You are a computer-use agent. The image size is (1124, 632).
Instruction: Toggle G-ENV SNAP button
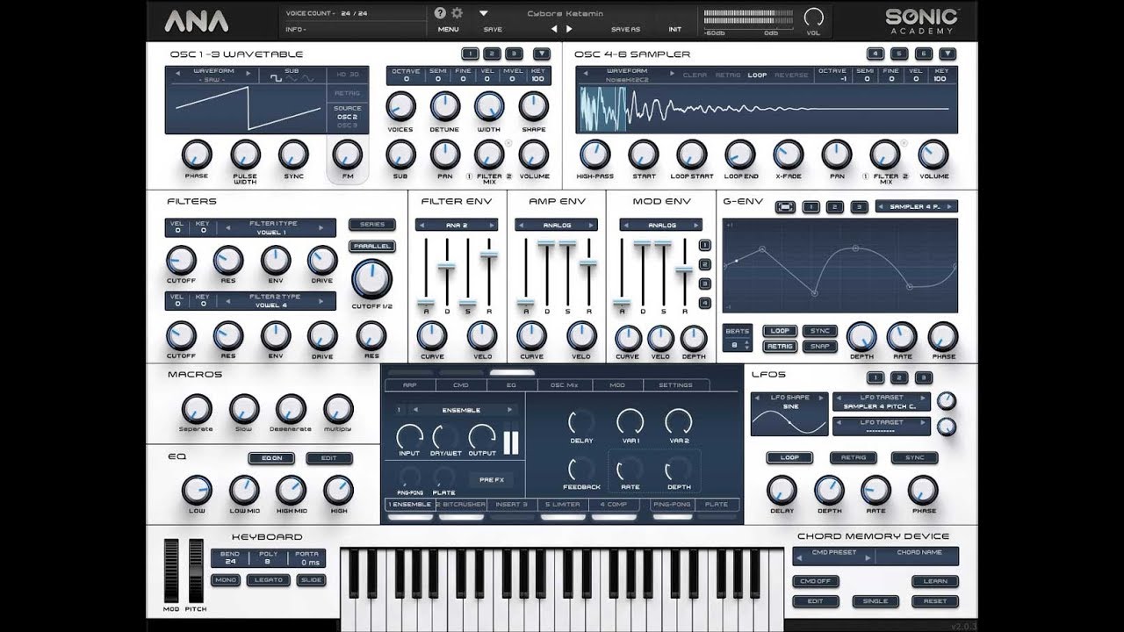pos(819,346)
